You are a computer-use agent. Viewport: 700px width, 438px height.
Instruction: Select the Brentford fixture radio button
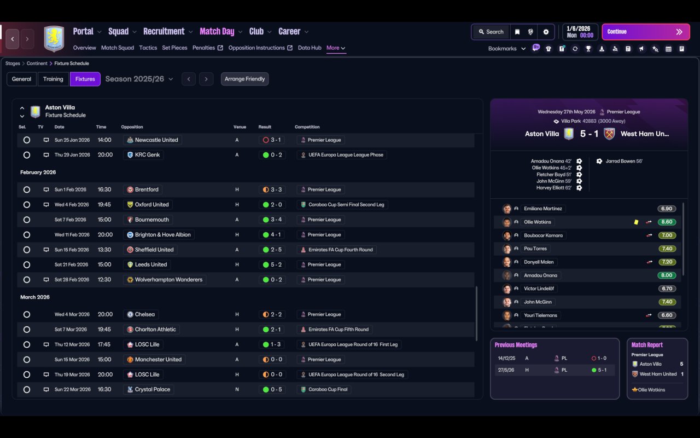27,189
